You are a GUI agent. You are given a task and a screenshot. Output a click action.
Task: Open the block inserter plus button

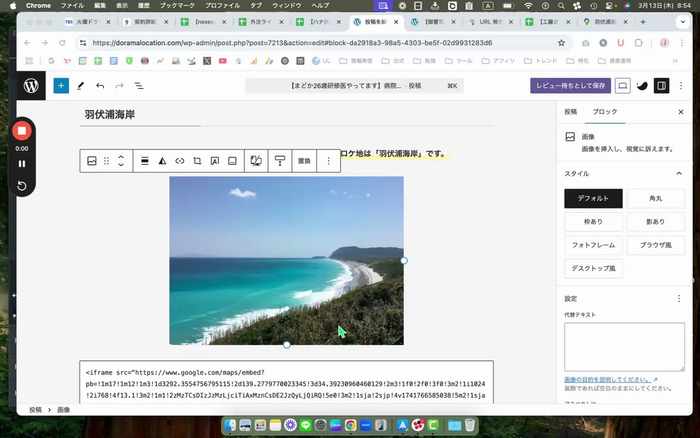pos(61,85)
